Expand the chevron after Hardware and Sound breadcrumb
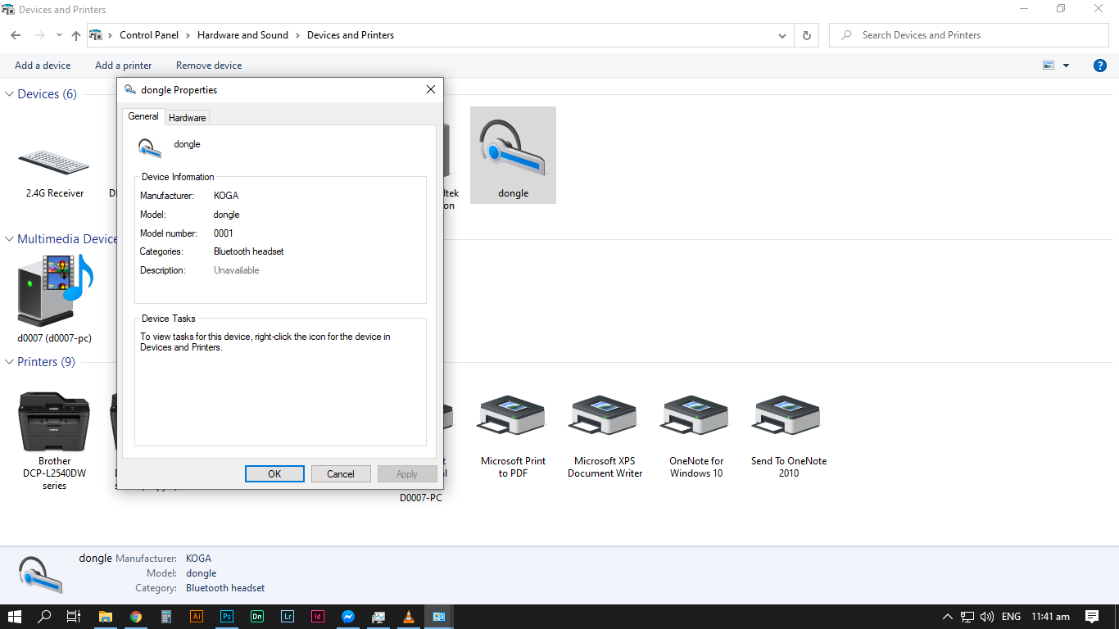This screenshot has width=1119, height=629. [297, 35]
